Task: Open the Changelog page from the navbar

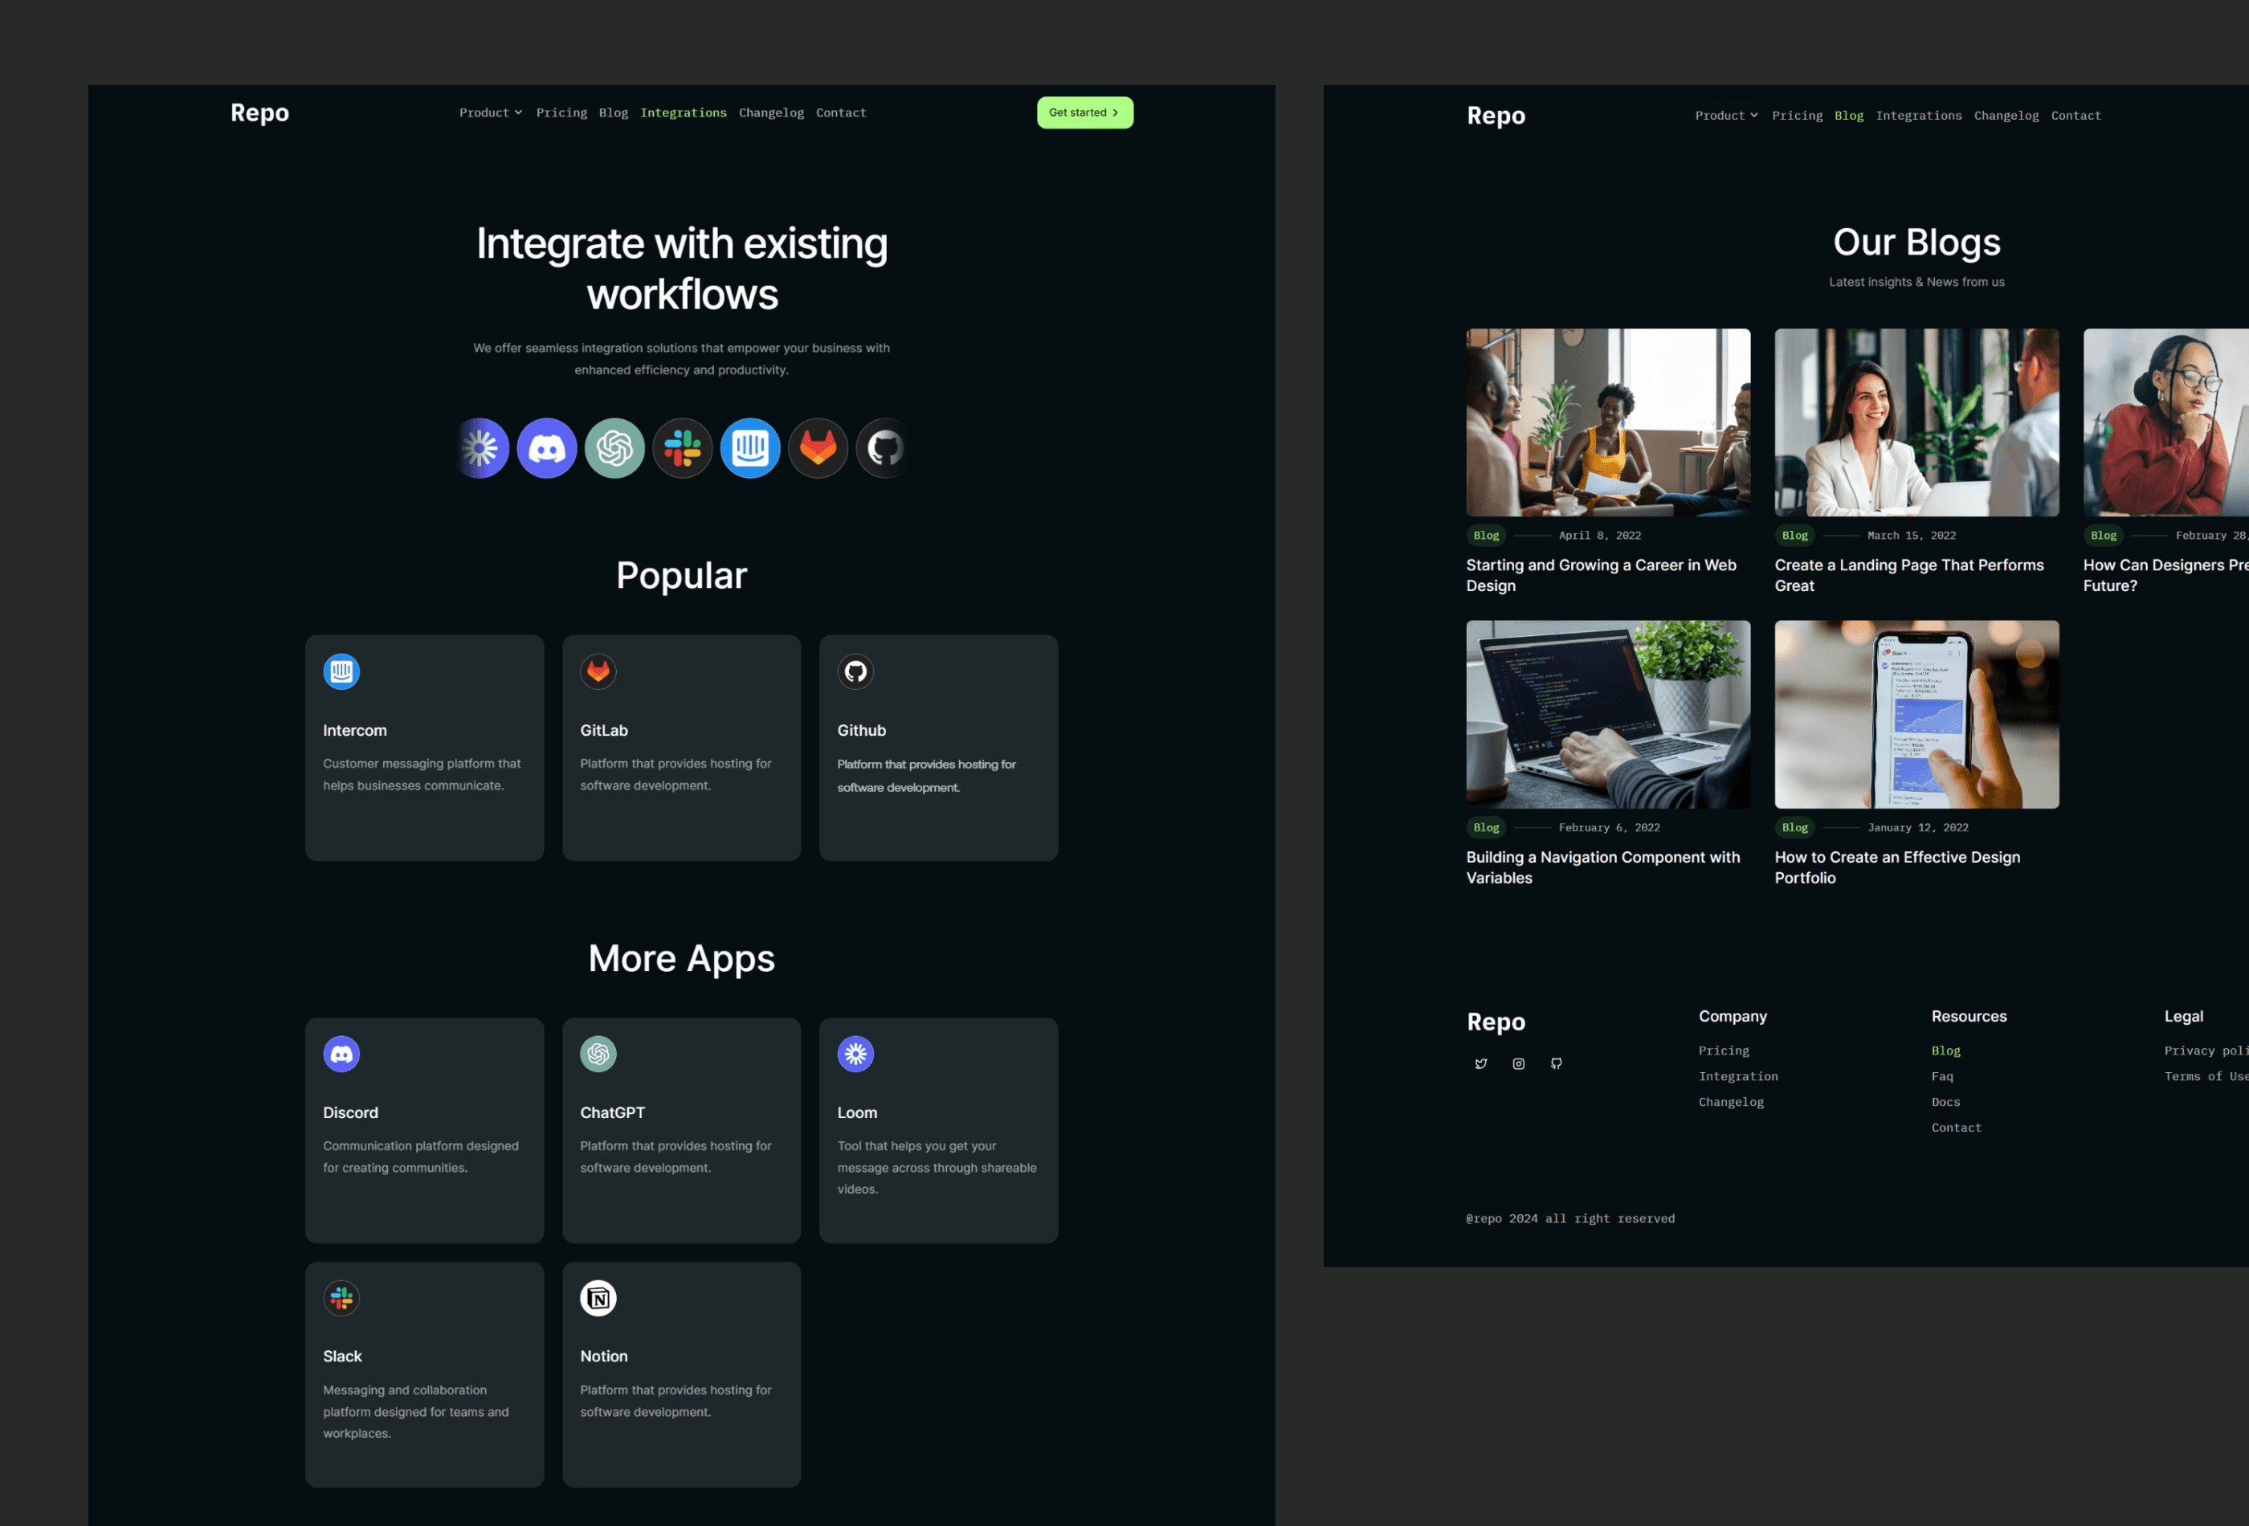Action: pos(770,112)
